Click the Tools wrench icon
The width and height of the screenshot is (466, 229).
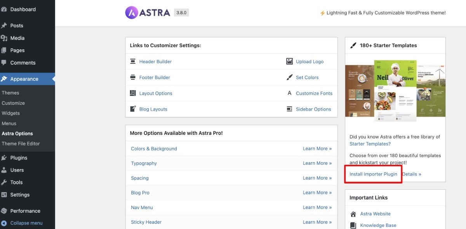pyautogui.click(x=4, y=182)
